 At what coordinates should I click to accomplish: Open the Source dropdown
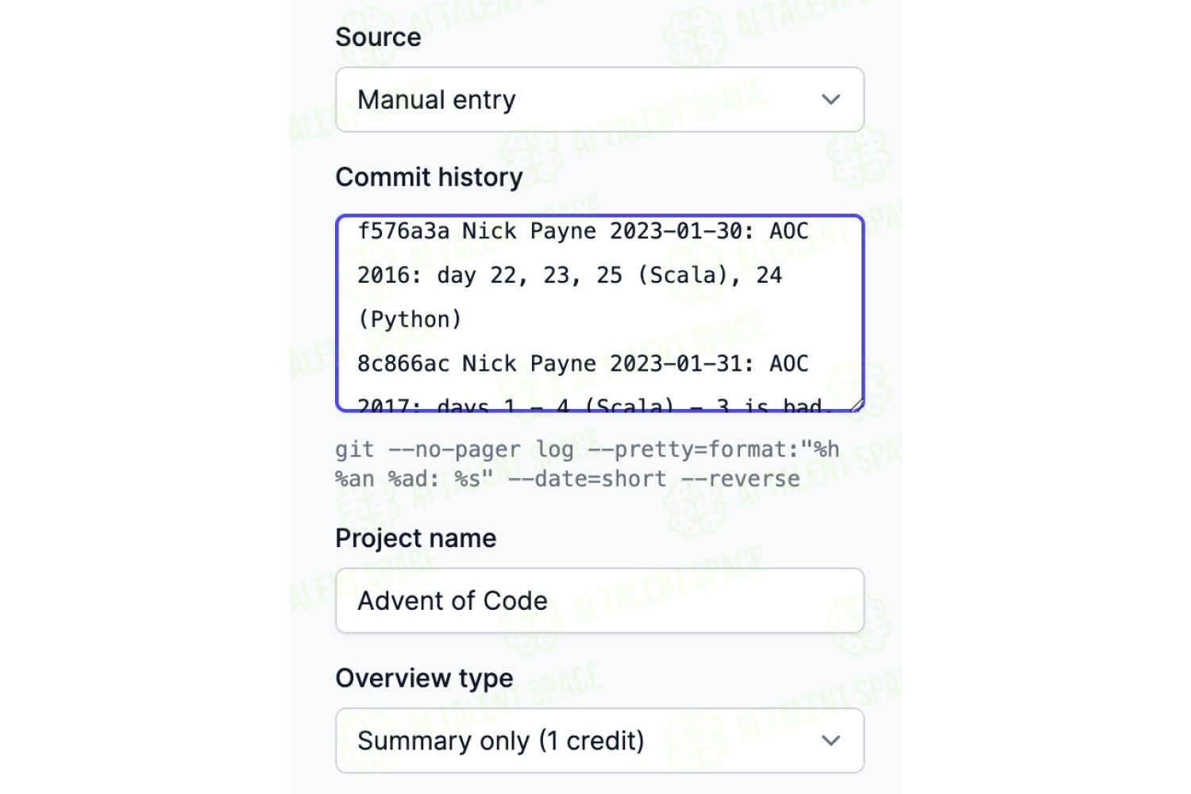coord(599,99)
